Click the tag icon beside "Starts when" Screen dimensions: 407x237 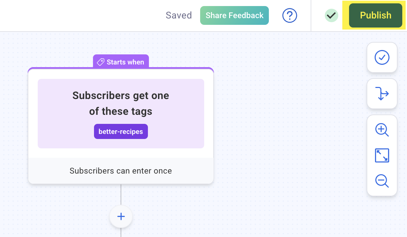coord(100,62)
